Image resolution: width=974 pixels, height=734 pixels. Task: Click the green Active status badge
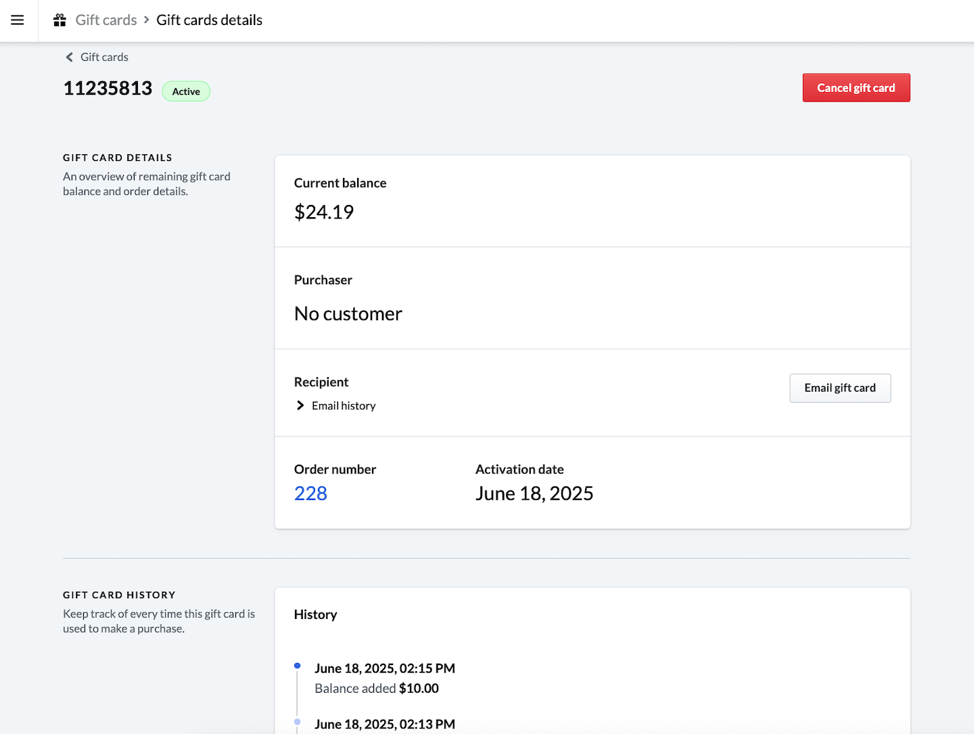coord(186,91)
